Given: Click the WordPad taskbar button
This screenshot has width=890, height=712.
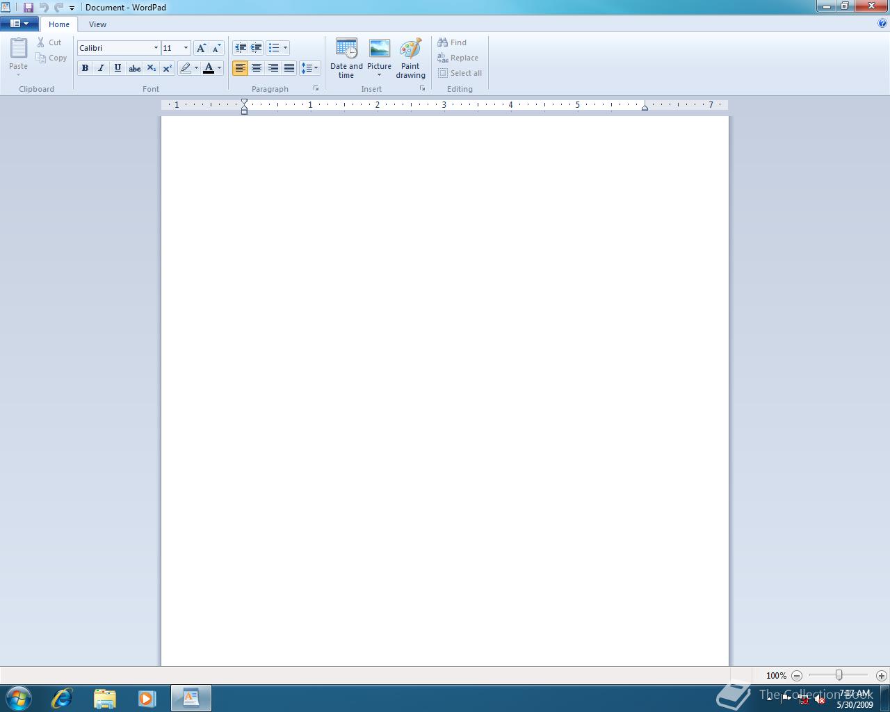Looking at the screenshot, I should 191,698.
